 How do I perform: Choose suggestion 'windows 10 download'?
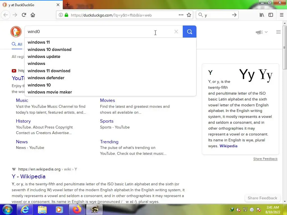[x=110, y=49]
